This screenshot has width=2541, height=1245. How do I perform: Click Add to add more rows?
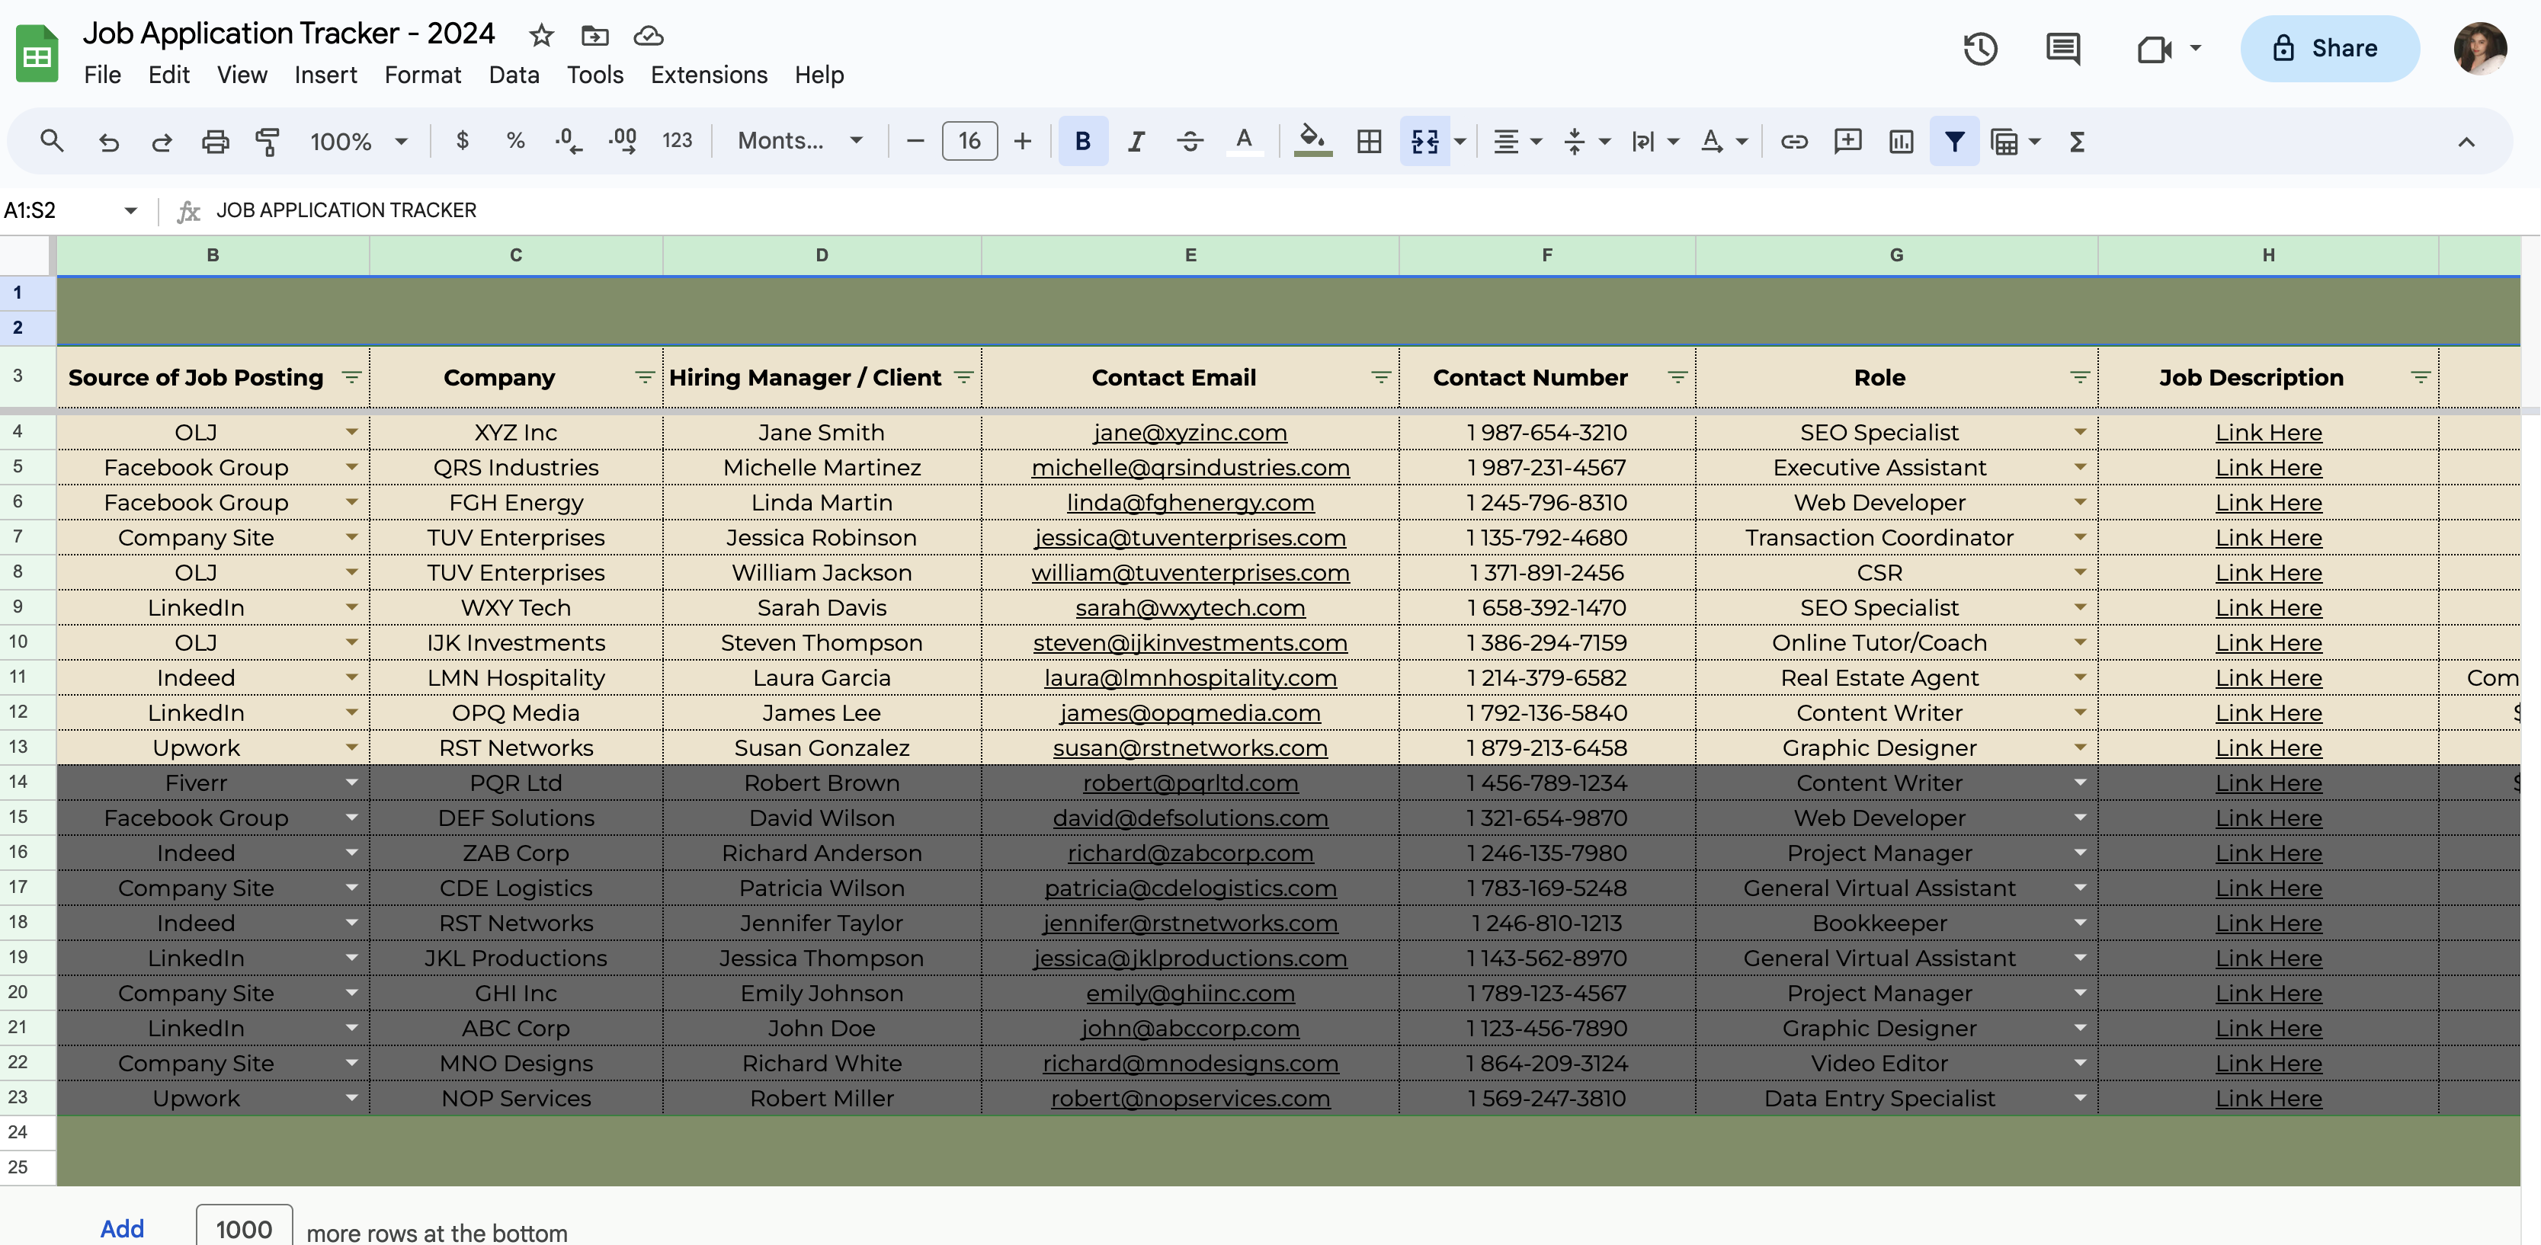tap(122, 1228)
